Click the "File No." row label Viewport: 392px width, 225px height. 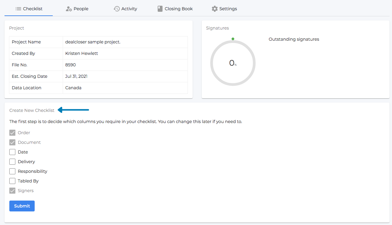pos(20,65)
